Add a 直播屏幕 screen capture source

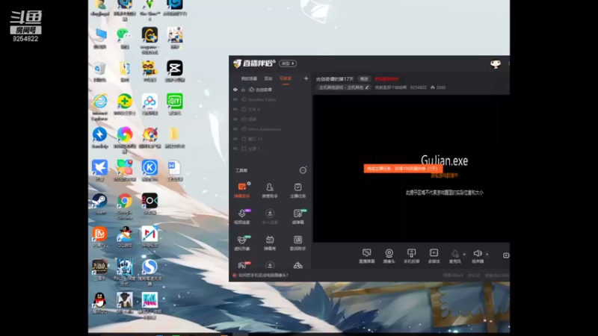[x=366, y=256]
